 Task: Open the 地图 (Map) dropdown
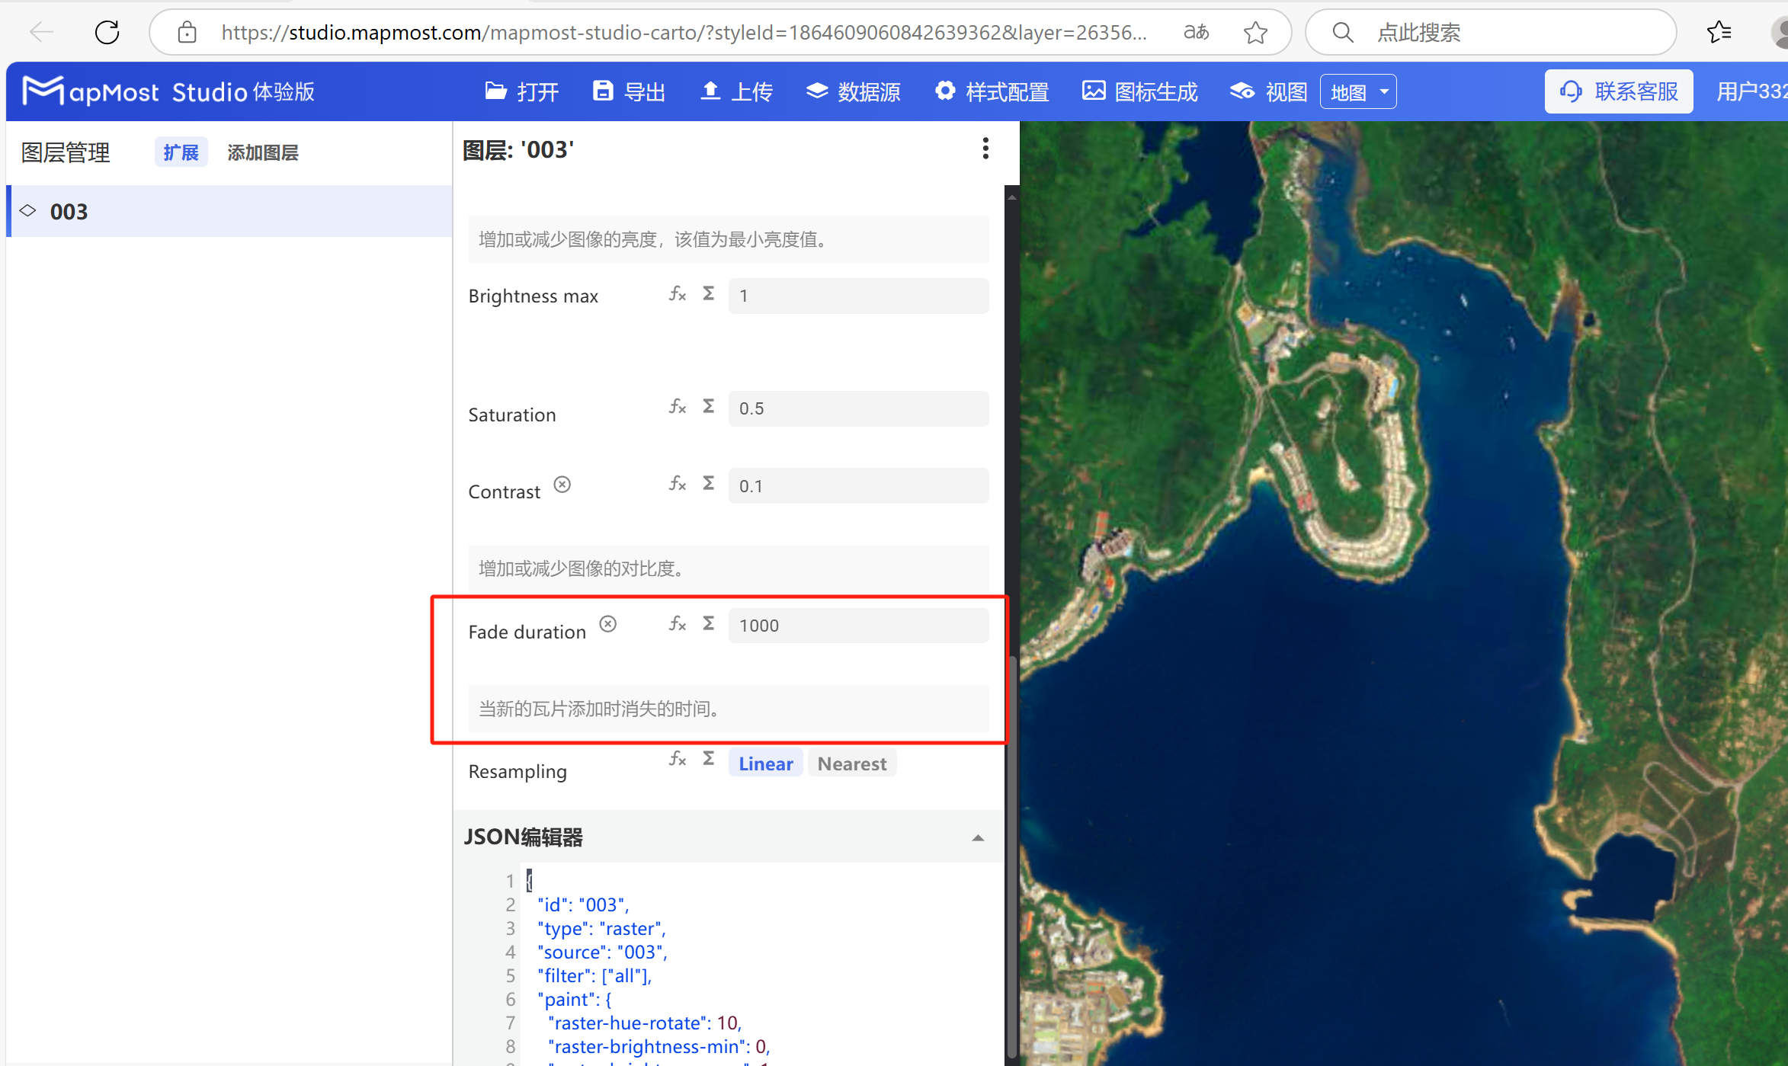coord(1358,91)
